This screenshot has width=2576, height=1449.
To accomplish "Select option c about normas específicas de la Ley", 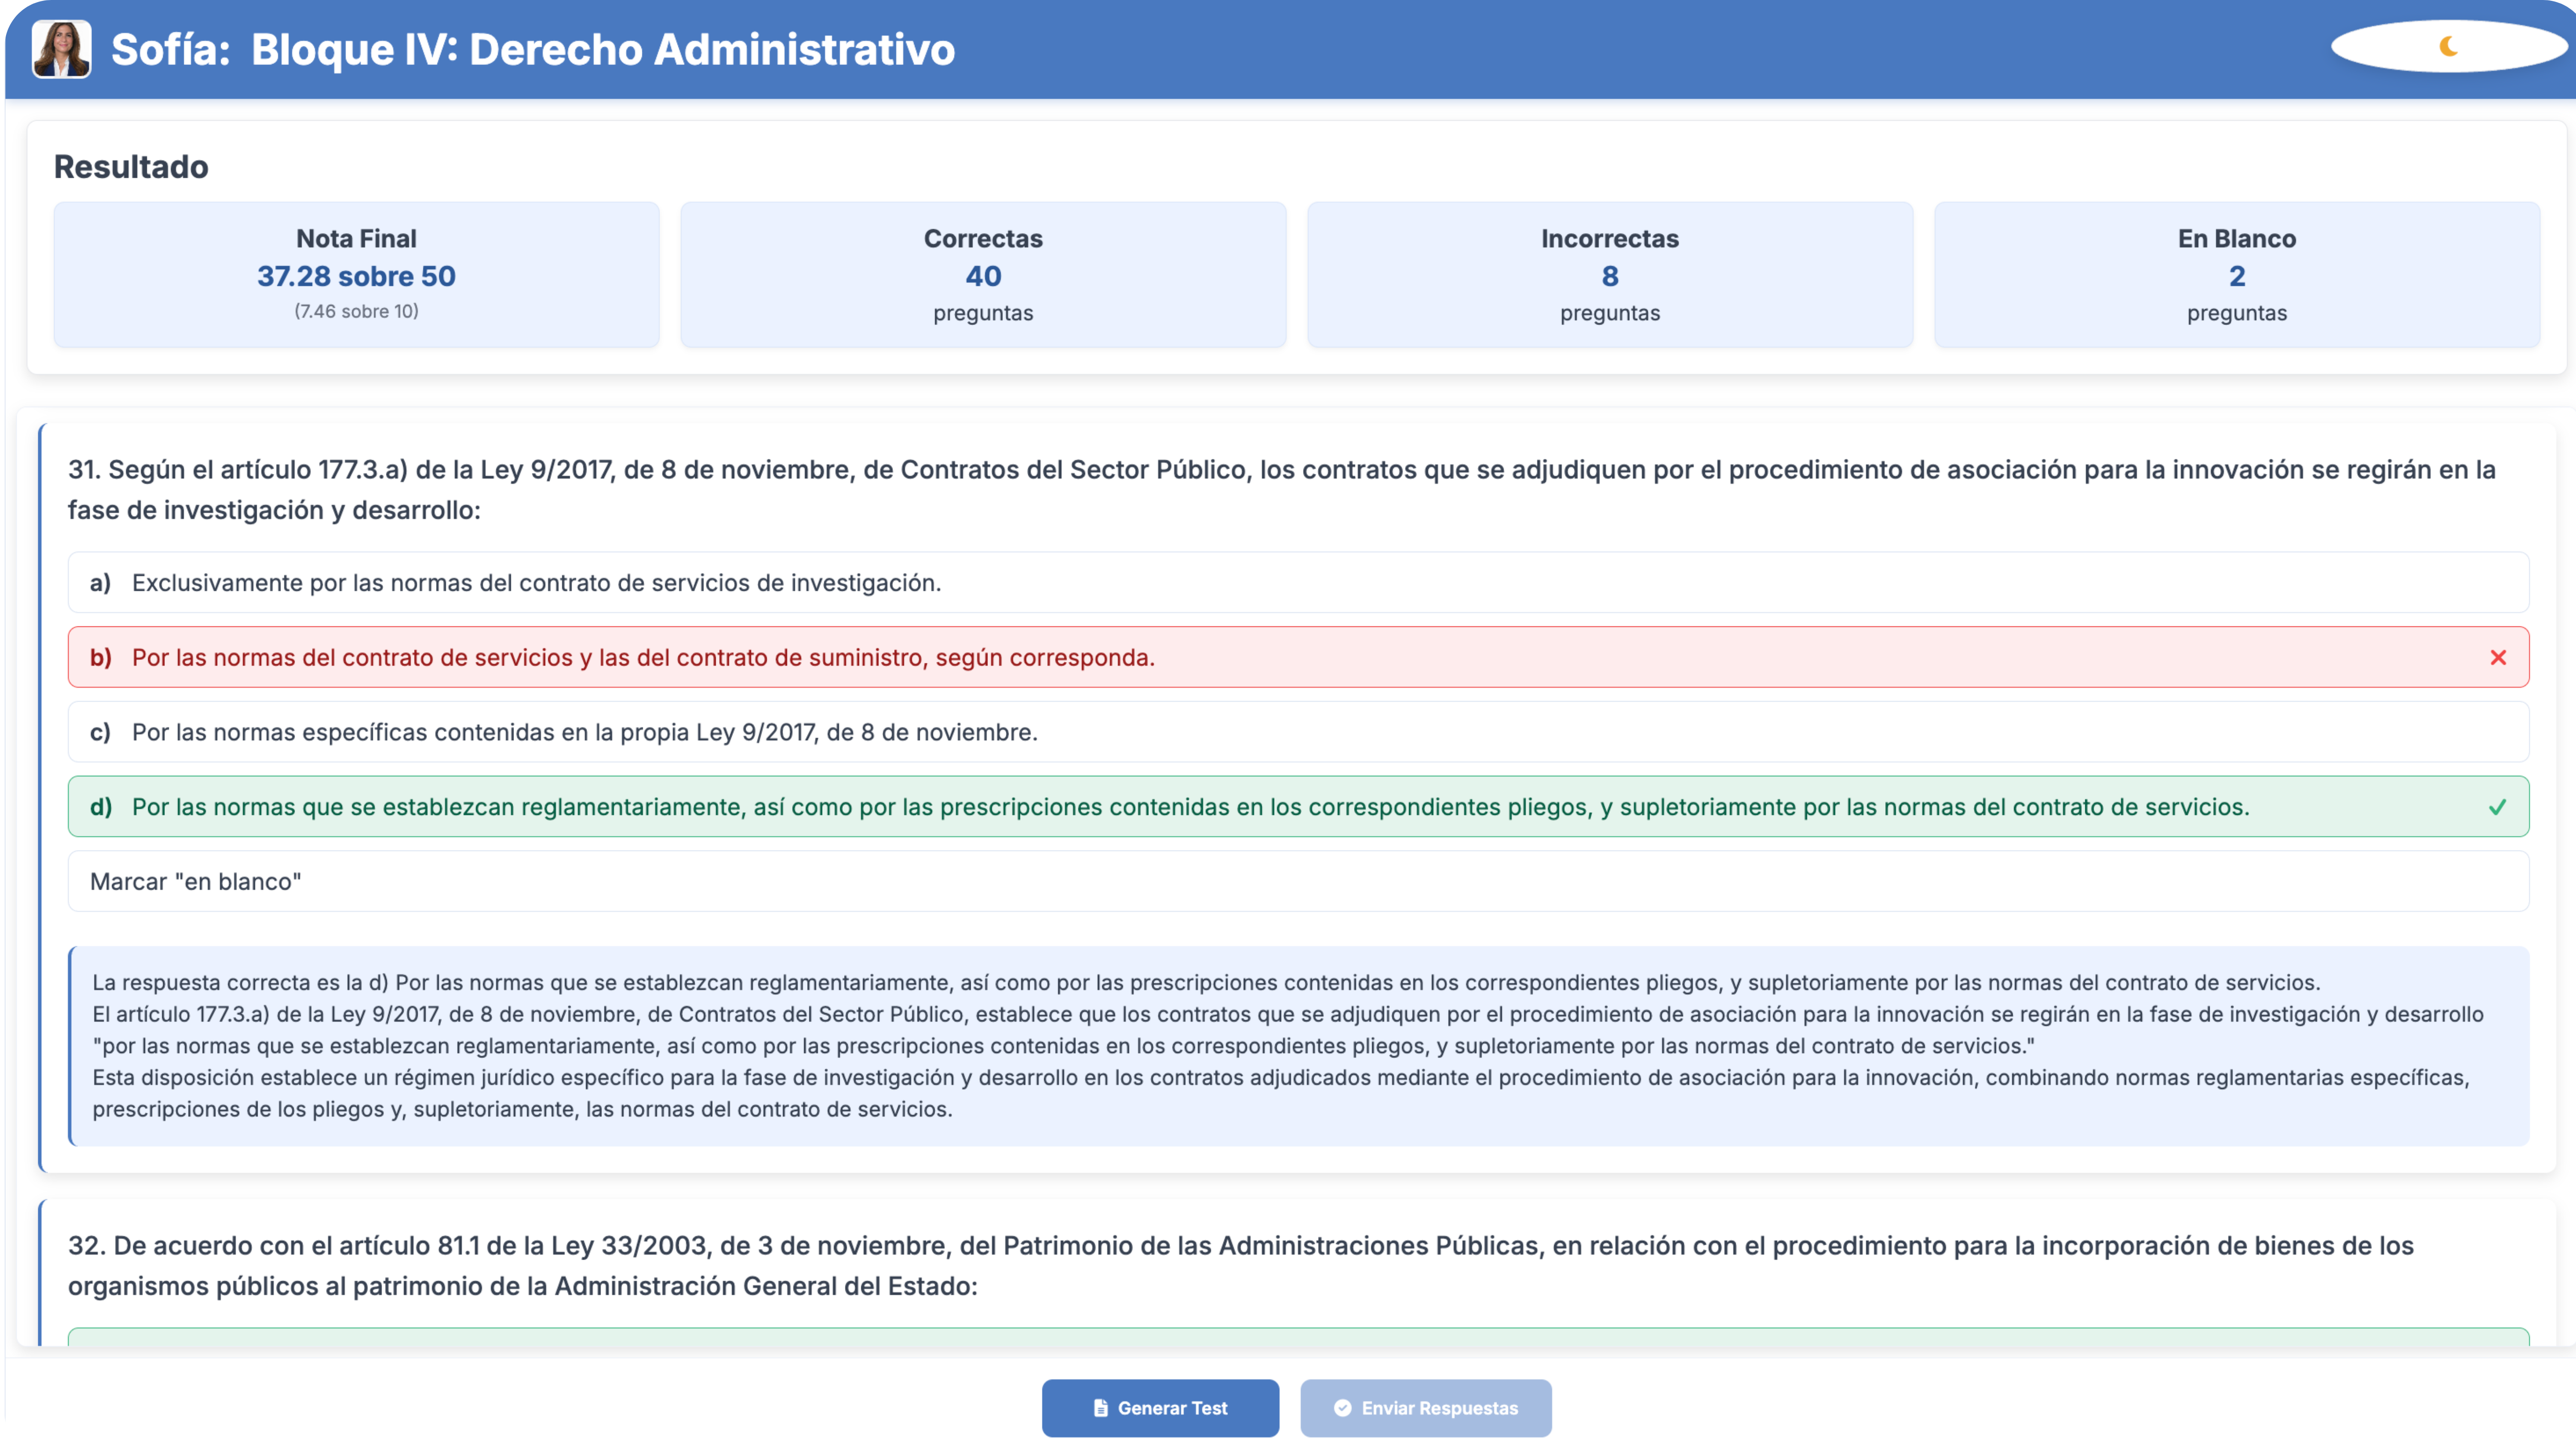I will (x=1298, y=732).
